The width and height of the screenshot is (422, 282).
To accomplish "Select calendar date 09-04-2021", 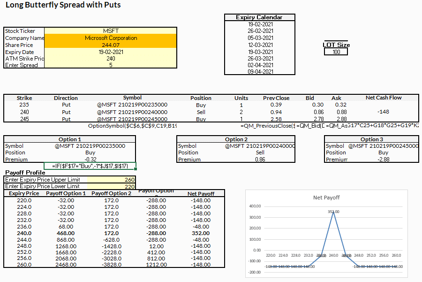I will coord(260,71).
